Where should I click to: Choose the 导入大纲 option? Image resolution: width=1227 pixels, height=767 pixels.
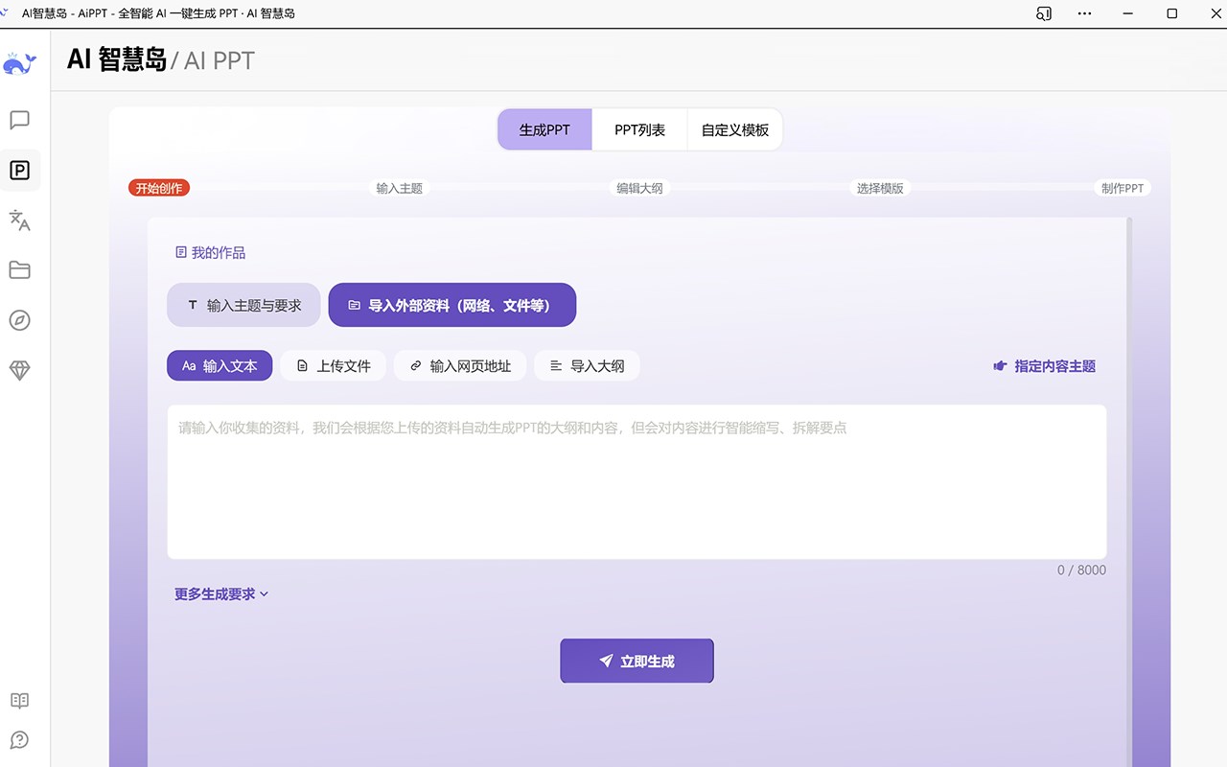point(587,365)
